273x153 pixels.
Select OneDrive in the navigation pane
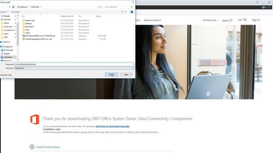[6, 42]
